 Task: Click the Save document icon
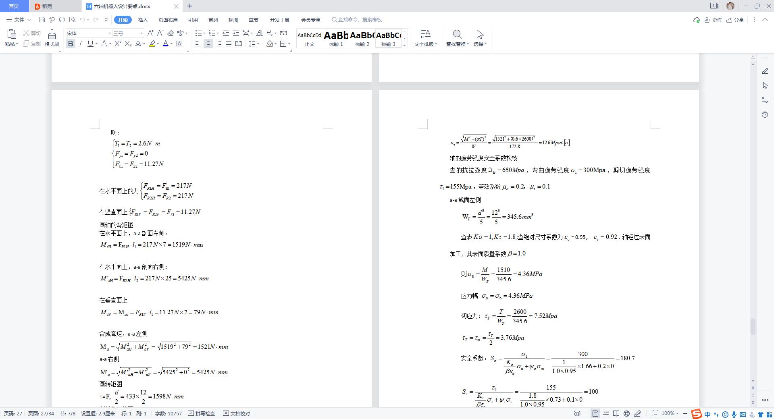coord(42,19)
